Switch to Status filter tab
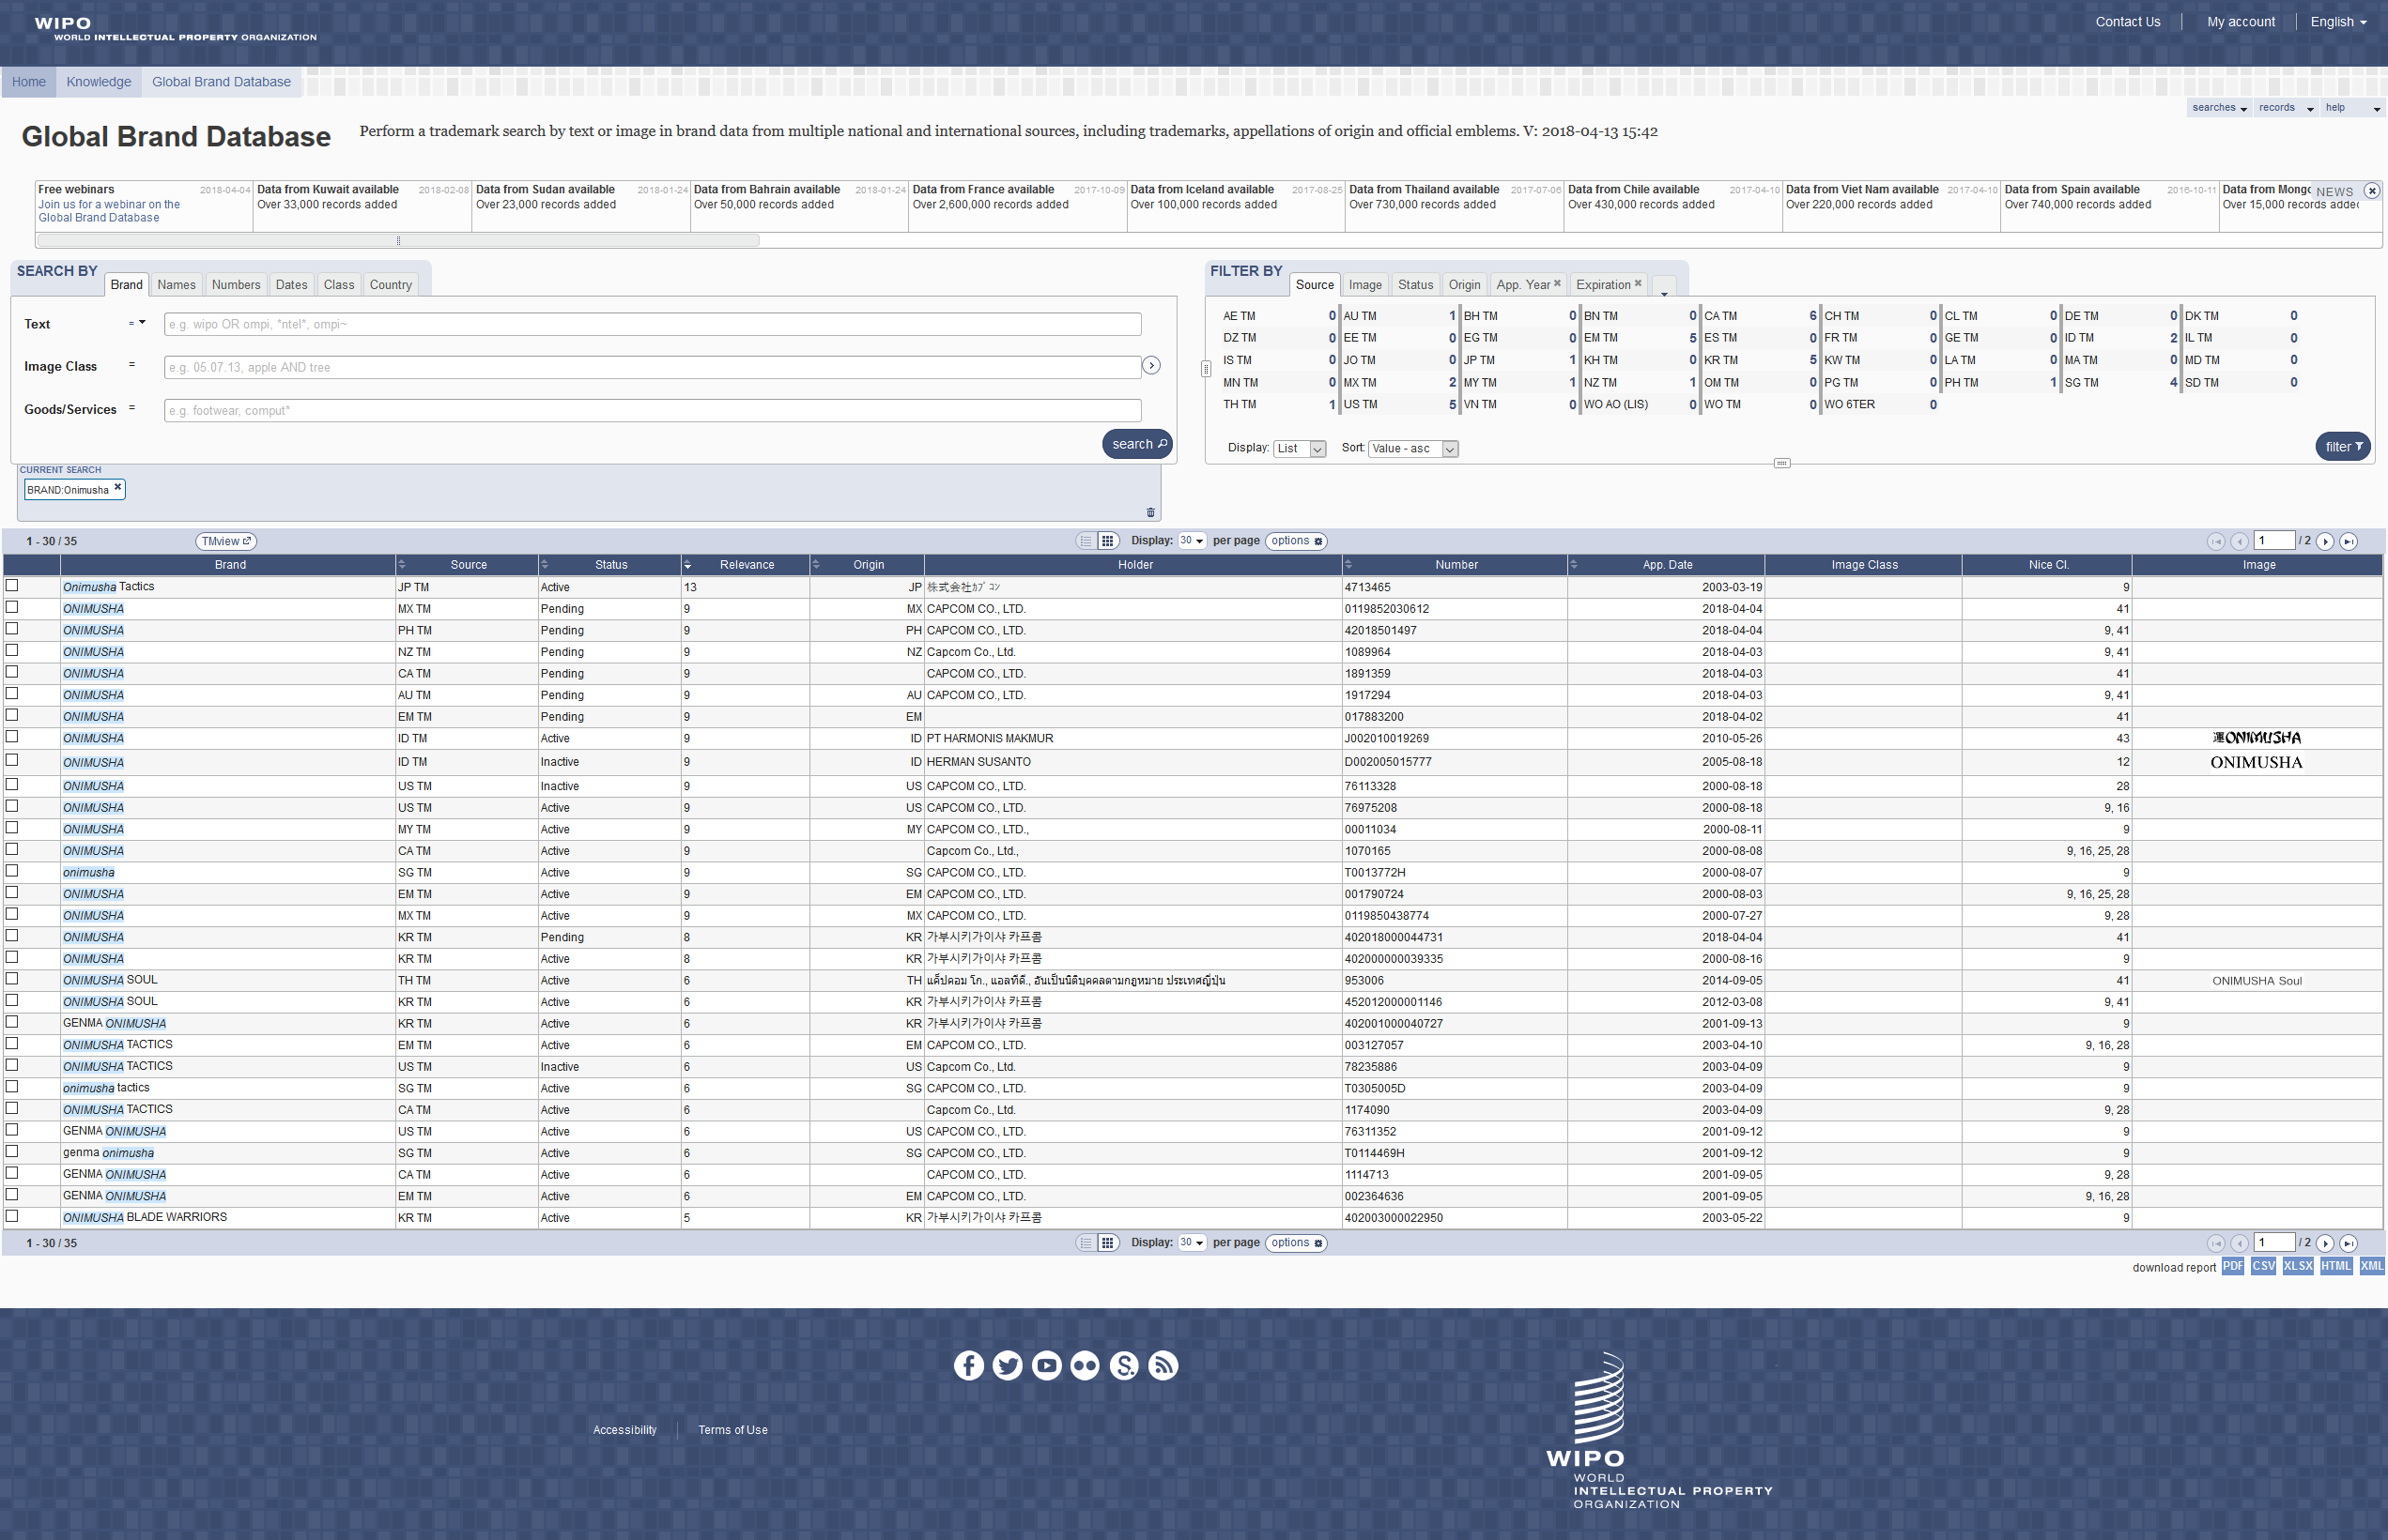Screen dimensions: 2388x1540 click(x=1414, y=285)
